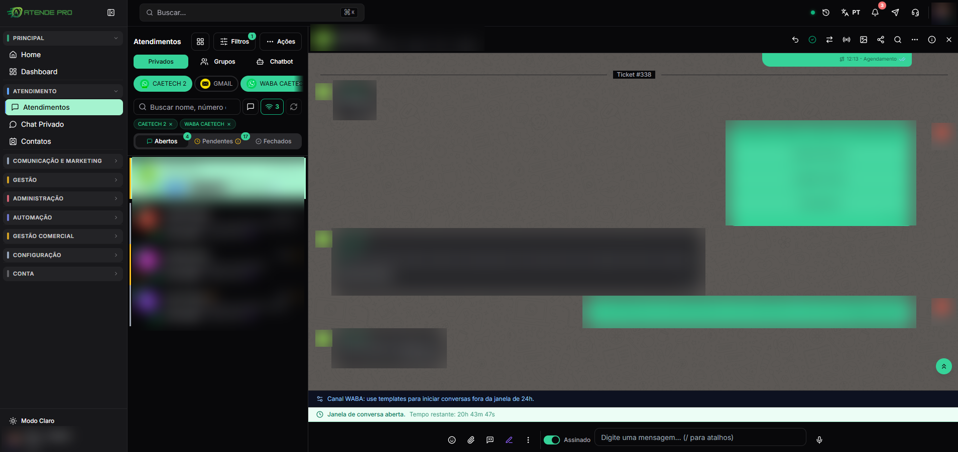958x452 pixels.
Task: Select the Privados tab
Action: point(161,62)
